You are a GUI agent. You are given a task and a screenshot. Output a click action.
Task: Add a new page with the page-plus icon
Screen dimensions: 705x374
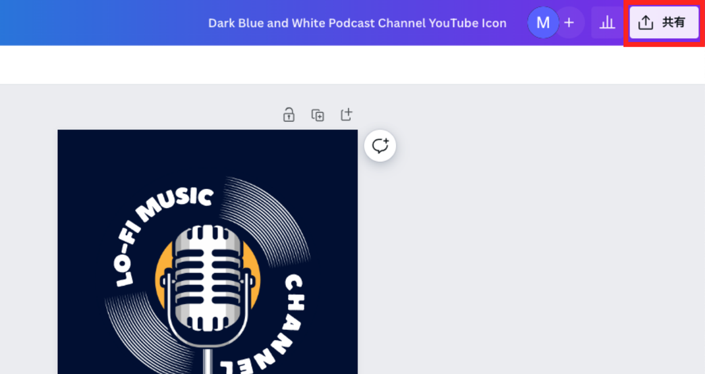[x=346, y=115]
